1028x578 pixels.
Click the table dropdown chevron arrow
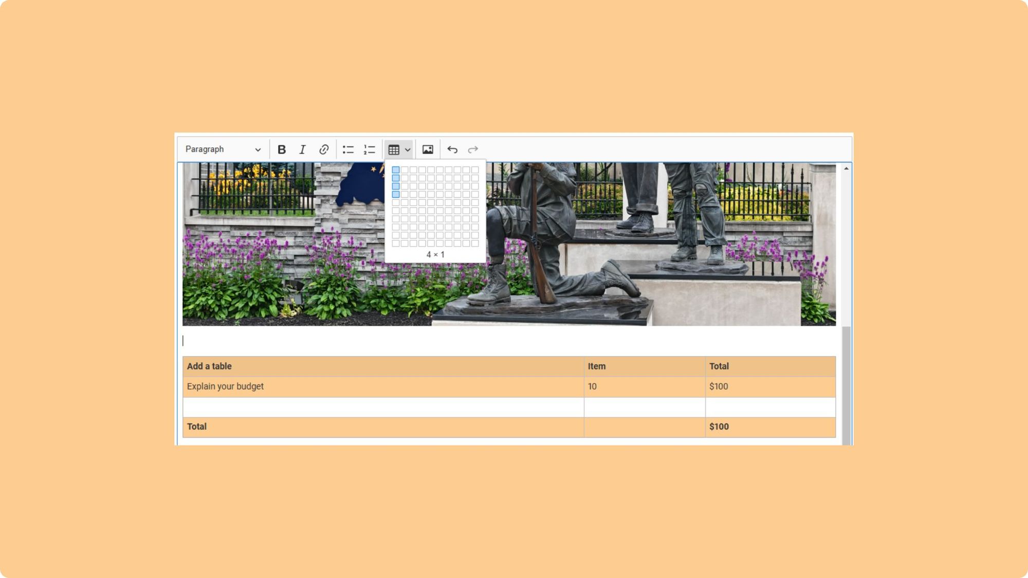408,150
